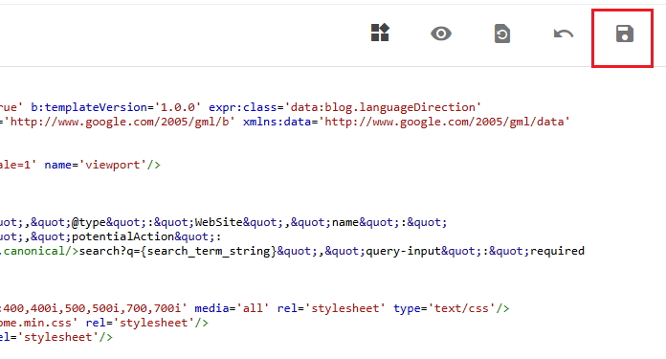Click the WebSite&quot; text in code
This screenshot has width=666, height=359.
coord(235,222)
